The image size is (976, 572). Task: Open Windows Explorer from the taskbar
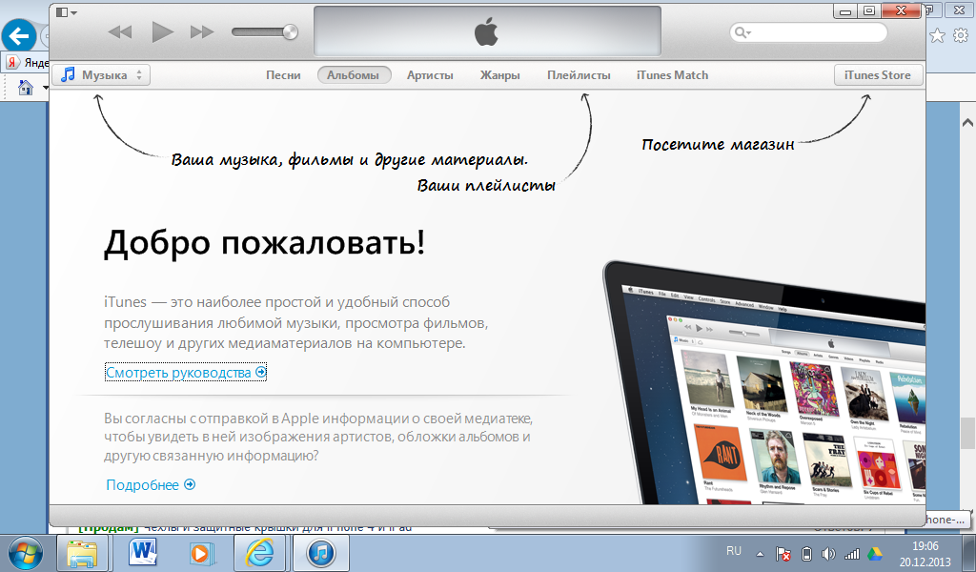(82, 553)
